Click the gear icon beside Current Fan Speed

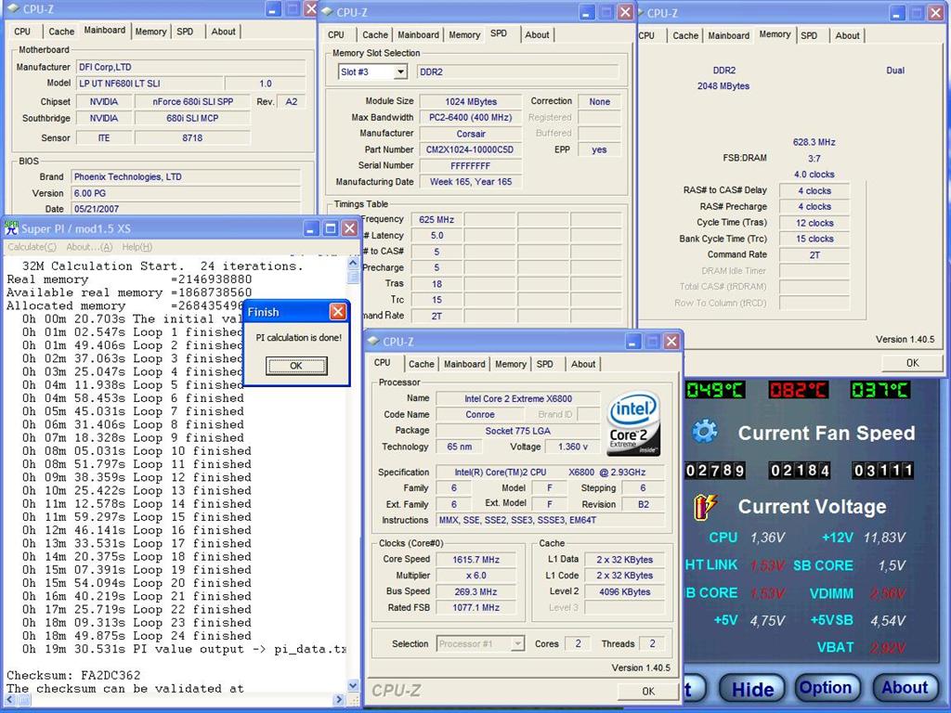pos(704,432)
